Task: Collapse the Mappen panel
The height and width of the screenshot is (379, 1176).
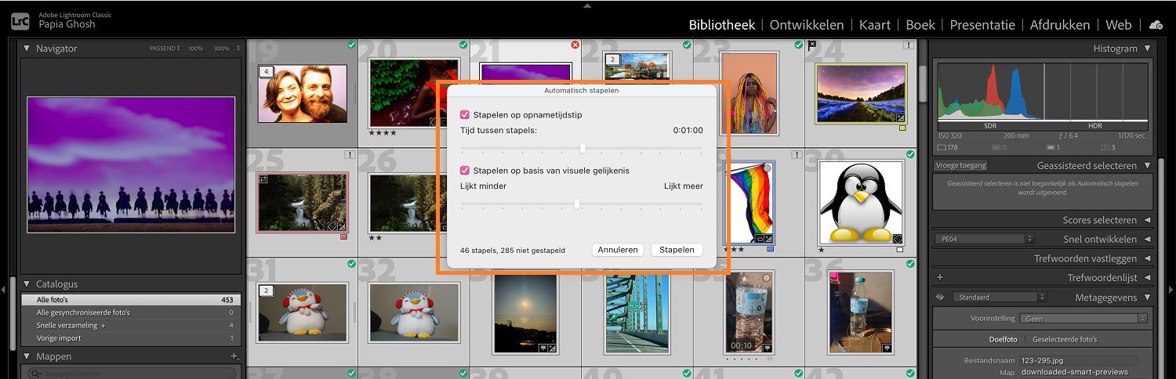Action: pos(27,356)
